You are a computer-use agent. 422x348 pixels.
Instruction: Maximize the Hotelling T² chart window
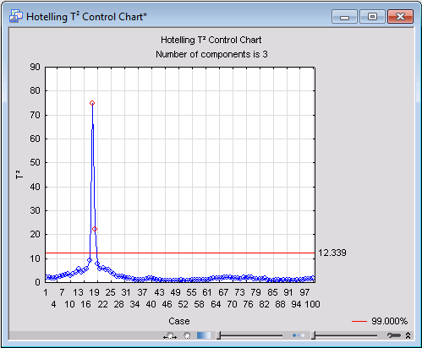tap(372, 17)
